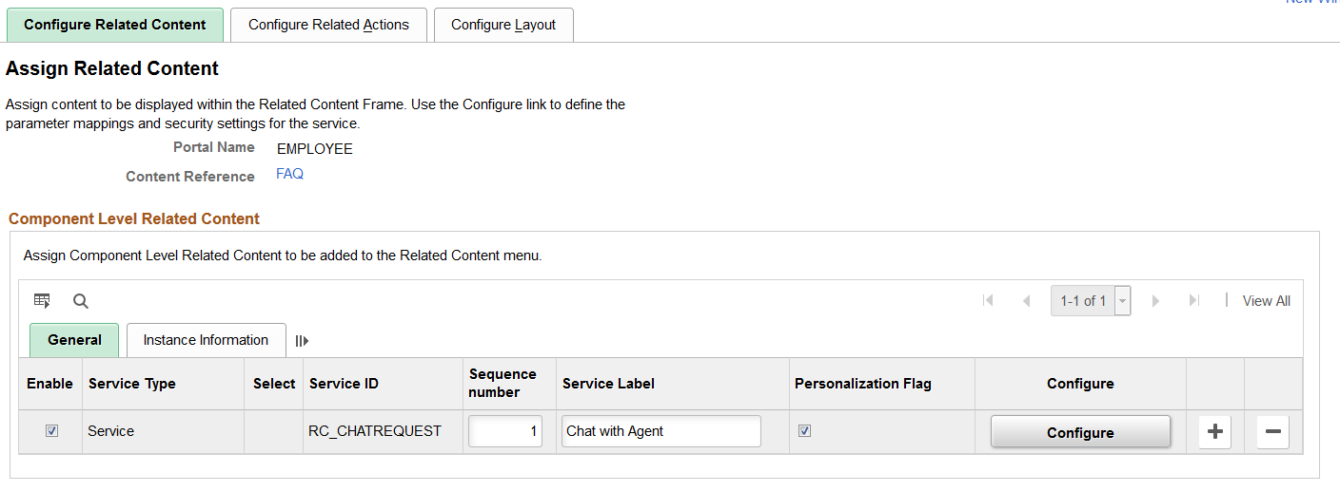Click the next row arrow
The width and height of the screenshot is (1340, 492).
1155,301
